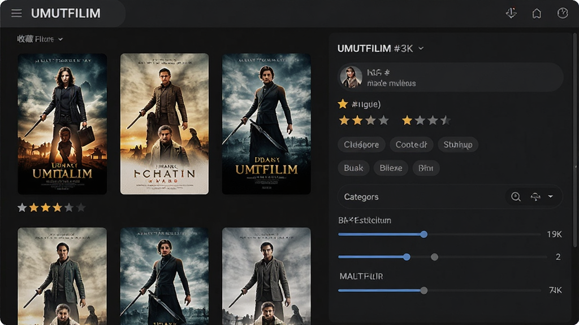The height and width of the screenshot is (325, 579).
Task: Select the "Cleśgore" chip
Action: click(361, 145)
